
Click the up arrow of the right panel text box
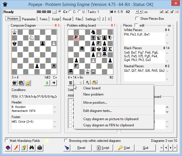[167, 107]
